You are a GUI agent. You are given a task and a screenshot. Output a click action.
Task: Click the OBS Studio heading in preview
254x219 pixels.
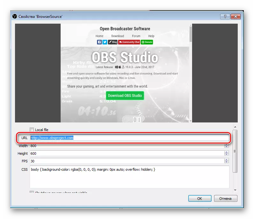click(x=125, y=58)
